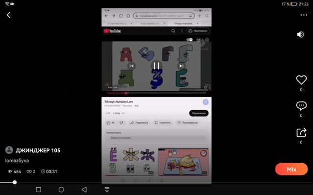The image size is (313, 195).
Task: Tap the new tab plus icon in the recording
Action: pyautogui.click(x=199, y=16)
